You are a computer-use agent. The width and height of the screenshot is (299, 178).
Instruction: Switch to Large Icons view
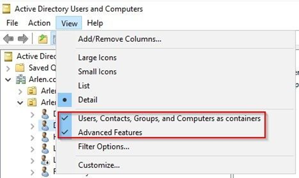[97, 58]
